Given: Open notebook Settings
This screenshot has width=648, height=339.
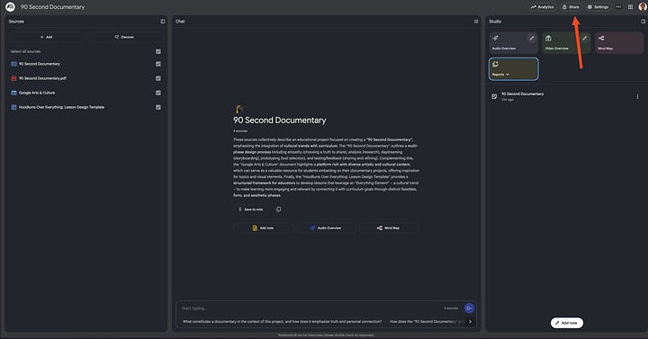Looking at the screenshot, I should coord(598,7).
